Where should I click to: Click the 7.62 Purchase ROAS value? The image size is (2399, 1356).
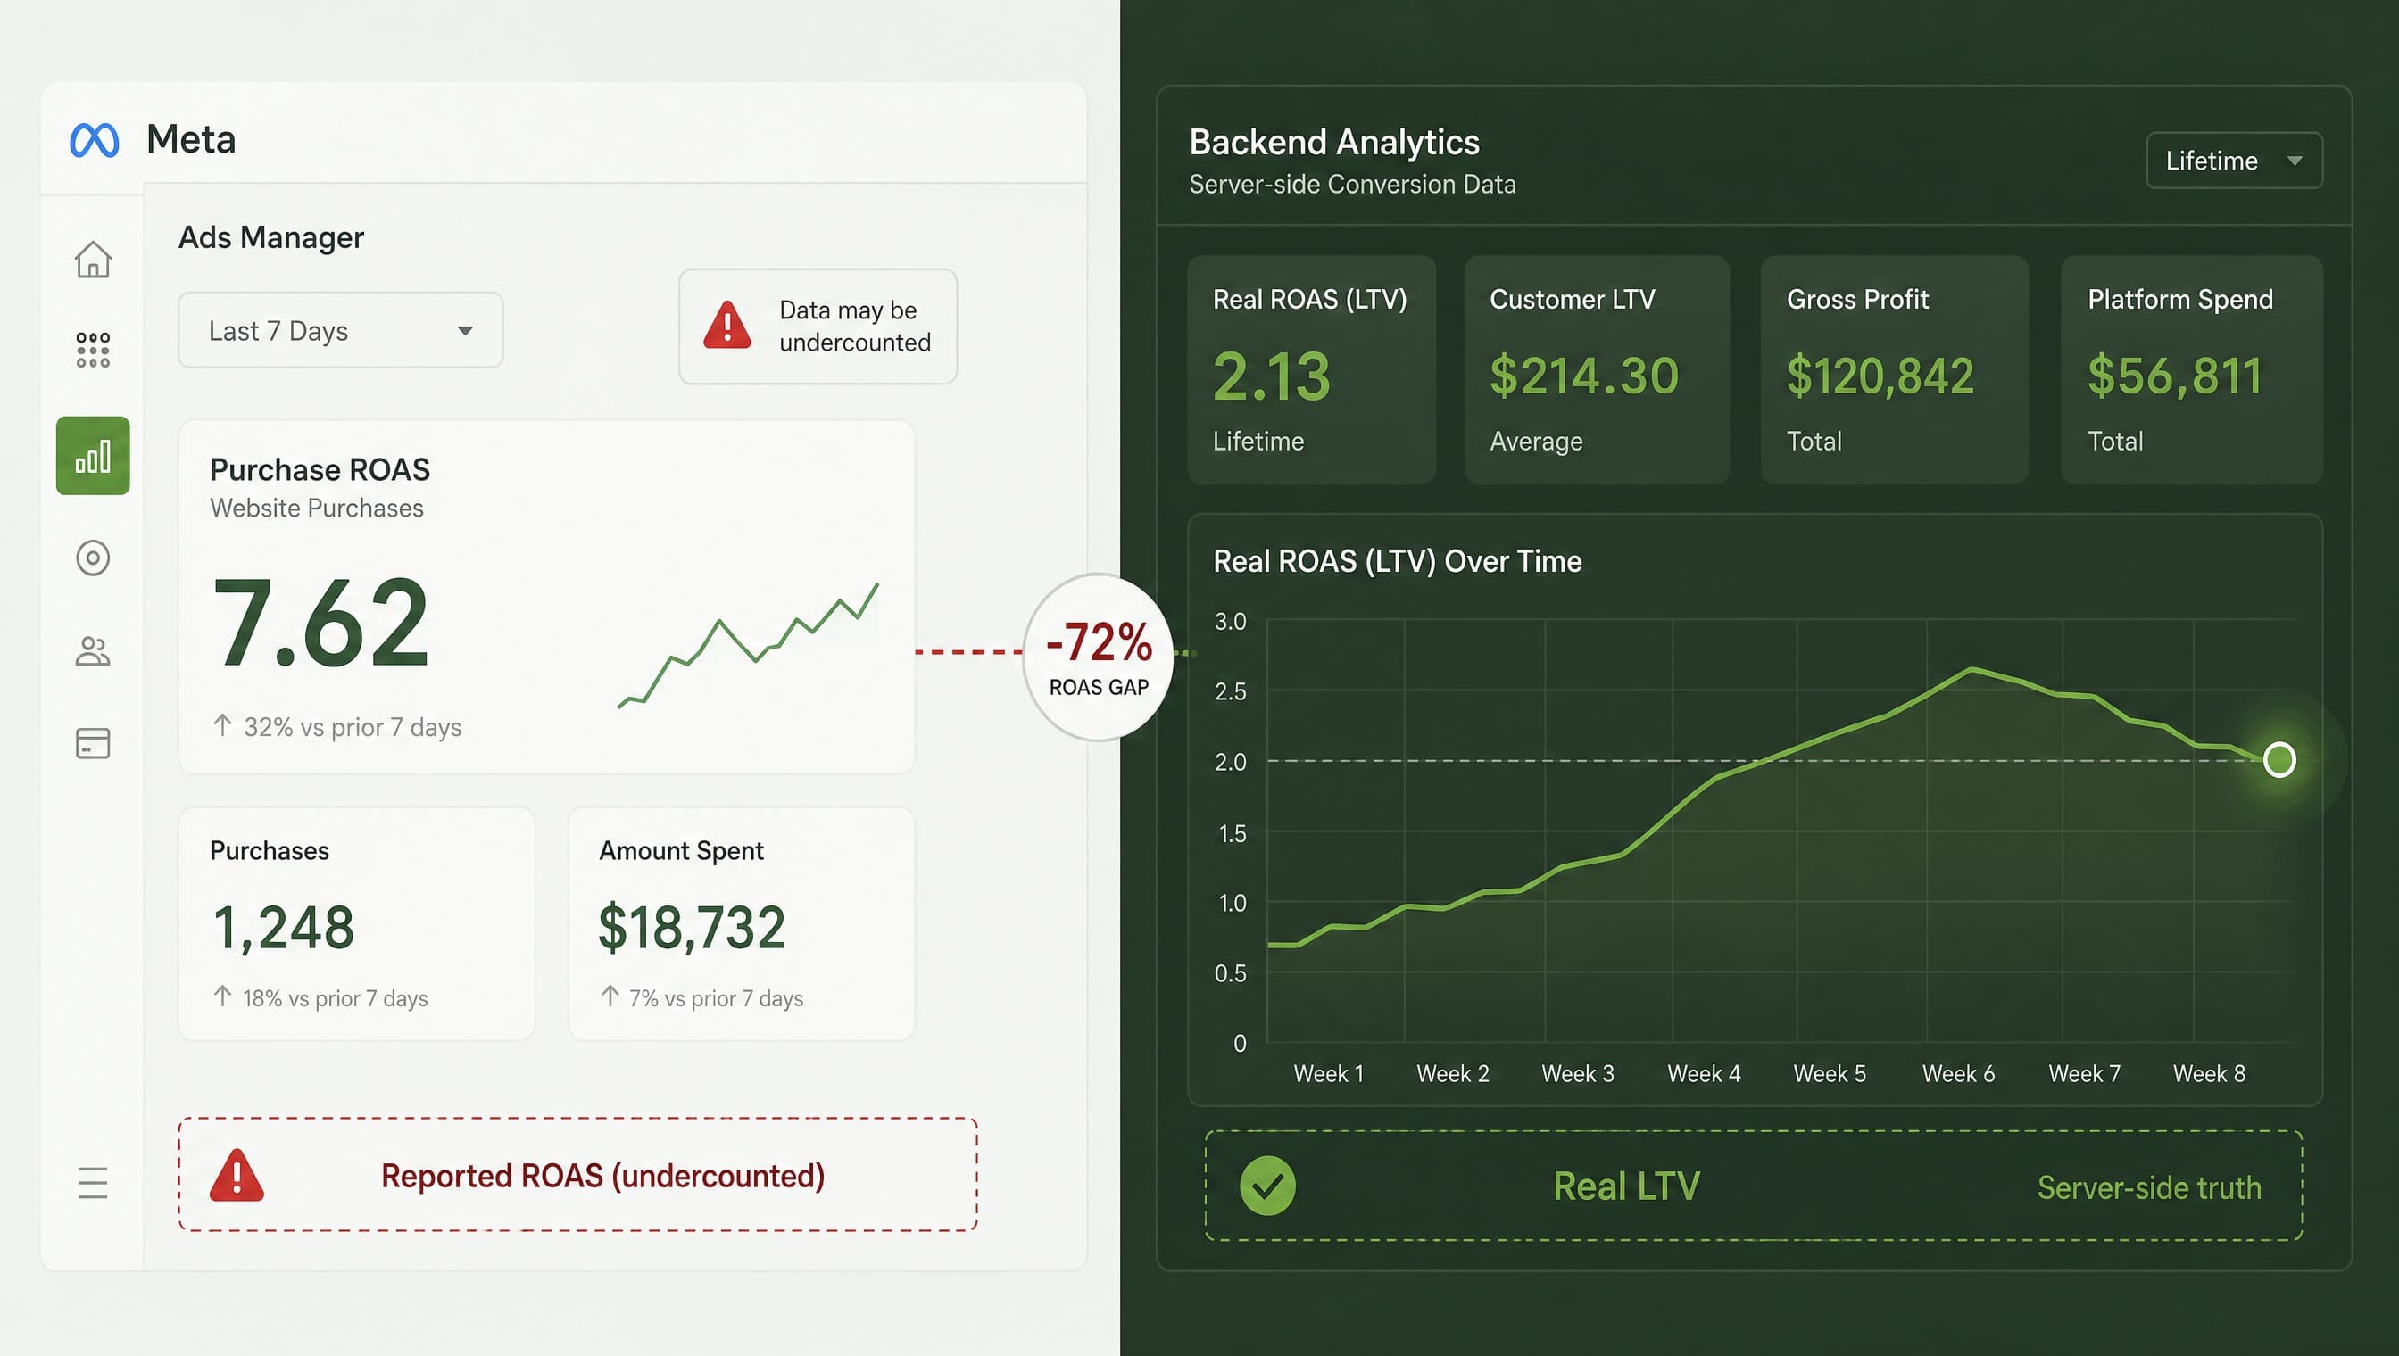[x=320, y=622]
